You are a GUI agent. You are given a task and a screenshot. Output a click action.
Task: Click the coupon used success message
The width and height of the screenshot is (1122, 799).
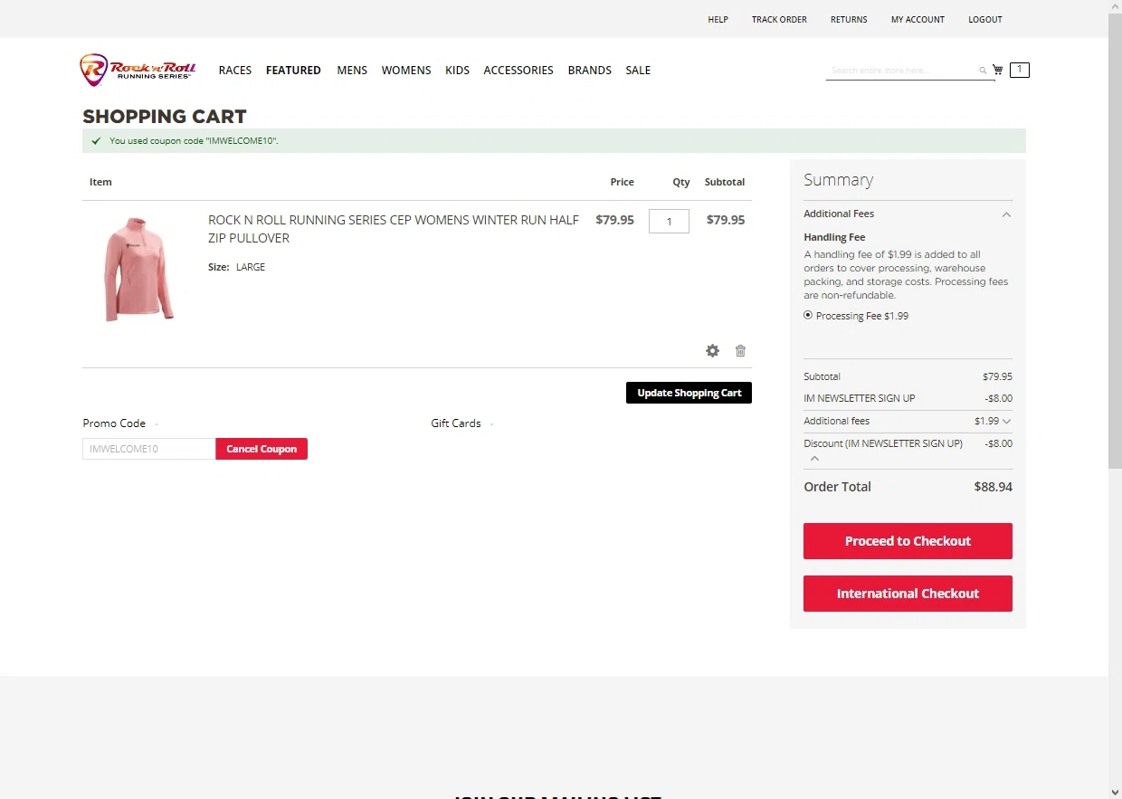point(554,141)
